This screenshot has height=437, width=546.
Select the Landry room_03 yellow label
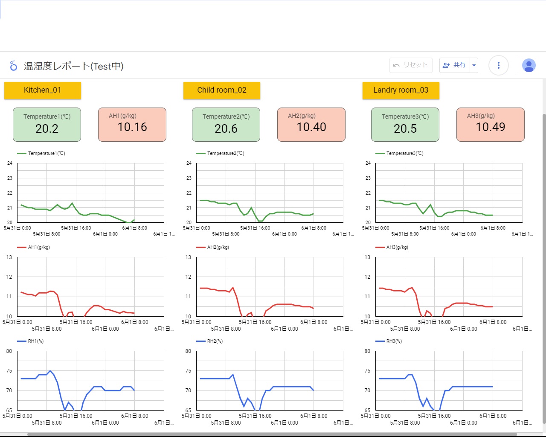(x=401, y=90)
